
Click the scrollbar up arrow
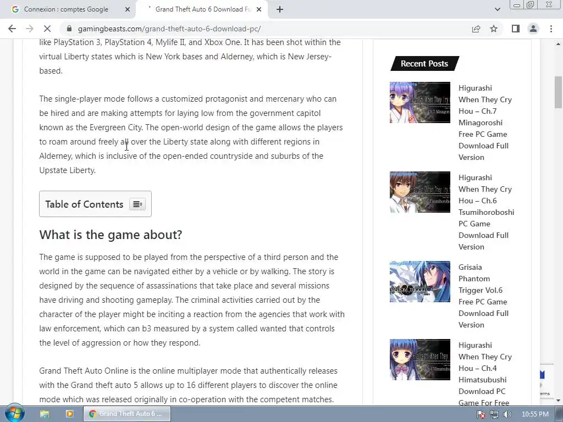(558, 44)
